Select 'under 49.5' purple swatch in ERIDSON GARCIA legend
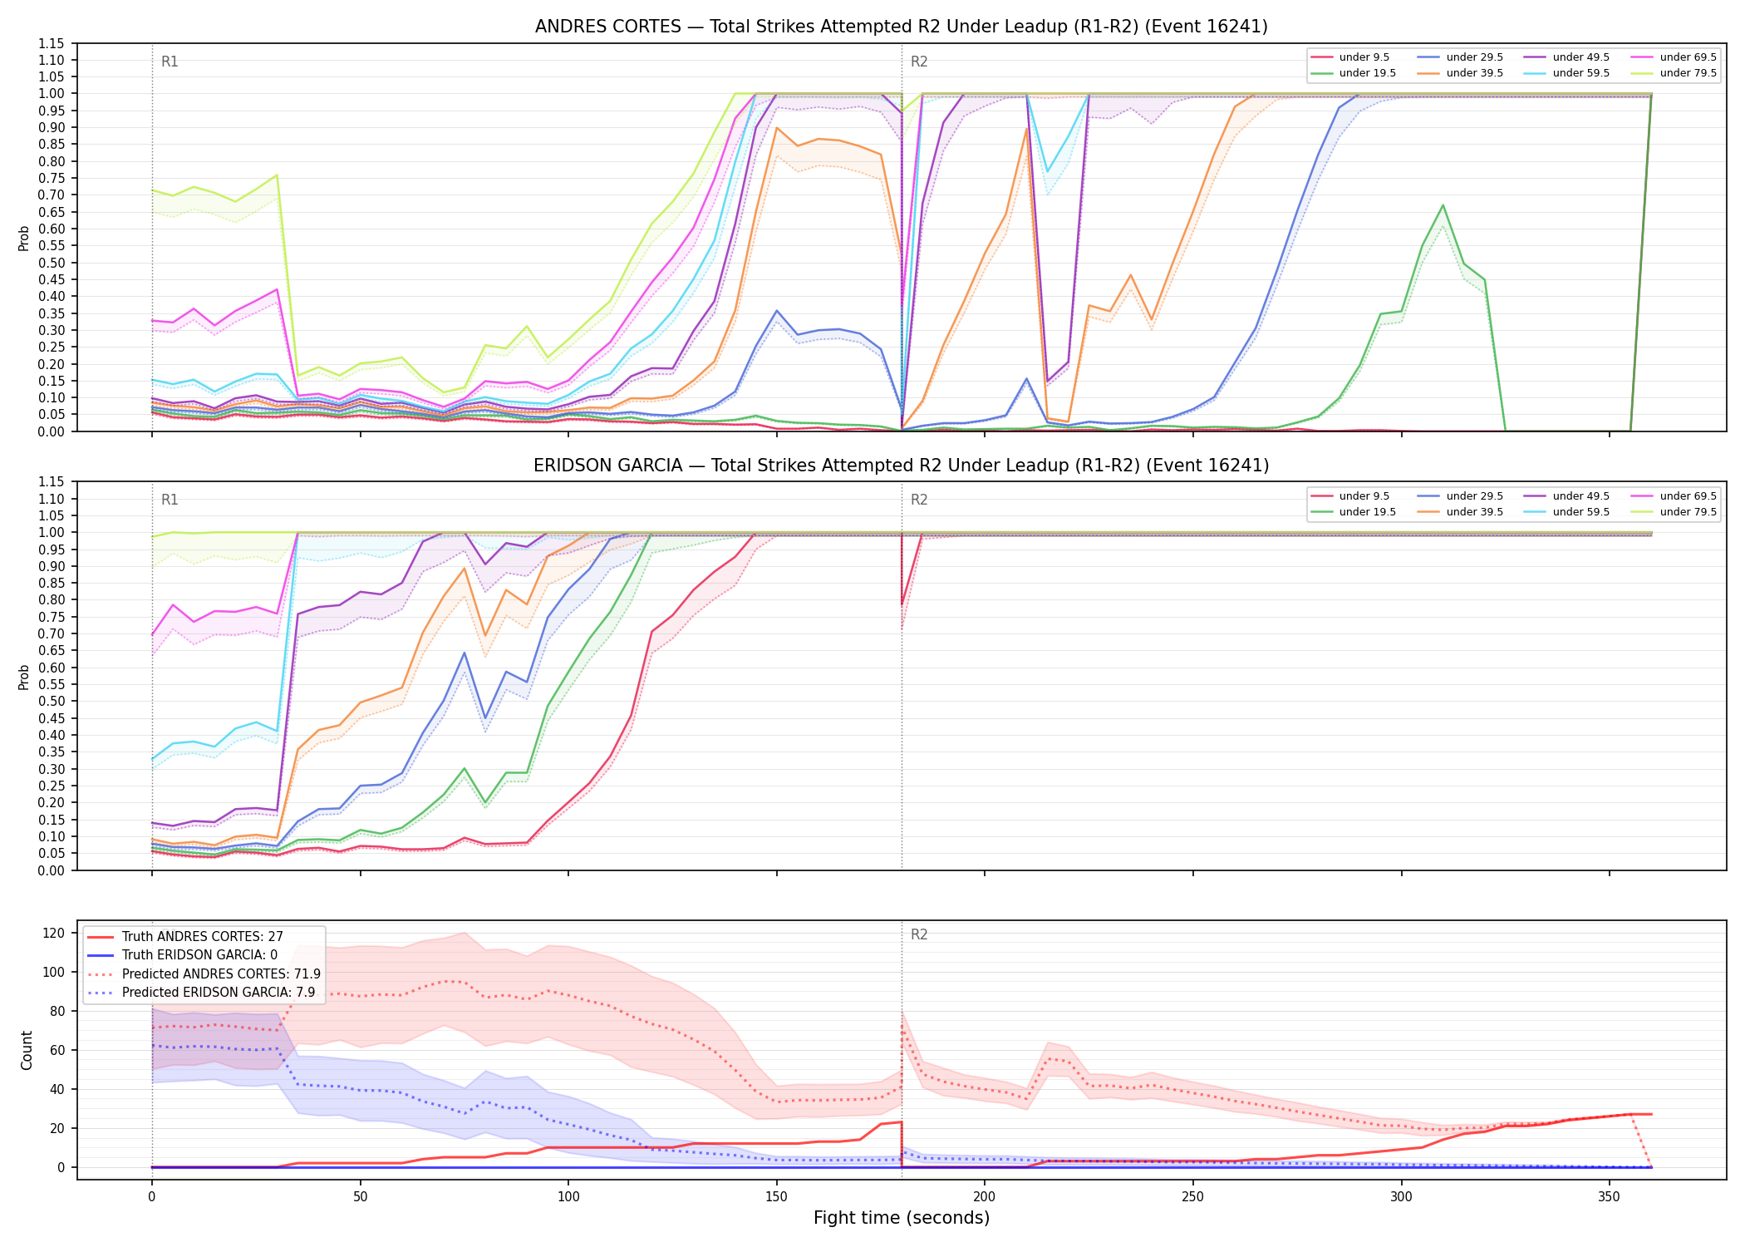Viewport: 1745px width, 1247px height. (x=1536, y=496)
